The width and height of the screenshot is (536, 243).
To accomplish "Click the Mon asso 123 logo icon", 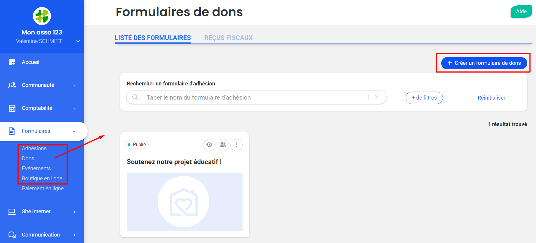I will [42, 16].
